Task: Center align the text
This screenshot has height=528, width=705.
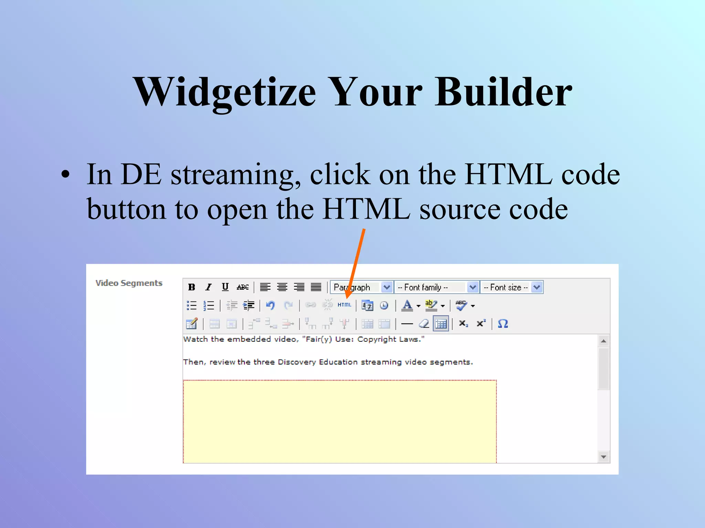Action: 282,287
